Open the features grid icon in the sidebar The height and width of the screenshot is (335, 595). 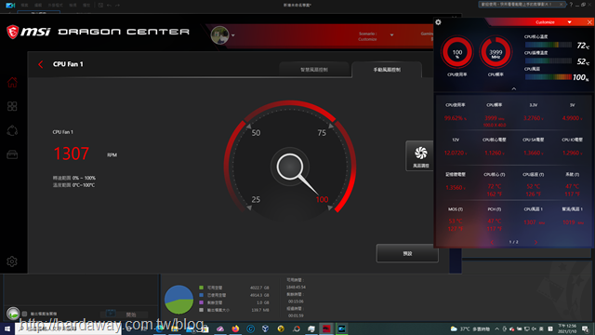point(12,106)
